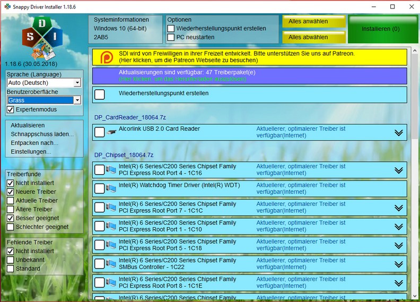Viewport: 420px width, 302px height.
Task: Click the Alles anwählen button
Action: (x=313, y=21)
